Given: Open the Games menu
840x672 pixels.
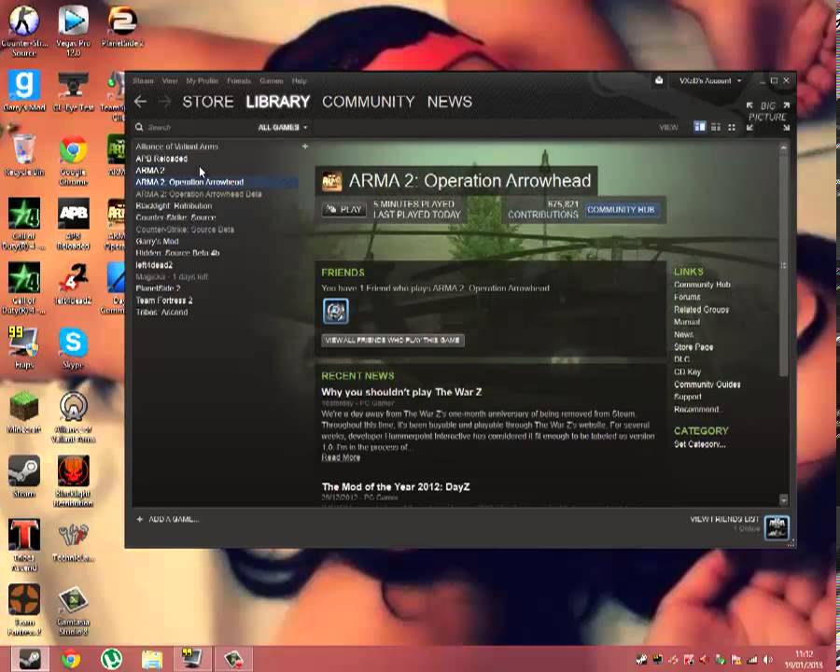Looking at the screenshot, I should pos(271,80).
